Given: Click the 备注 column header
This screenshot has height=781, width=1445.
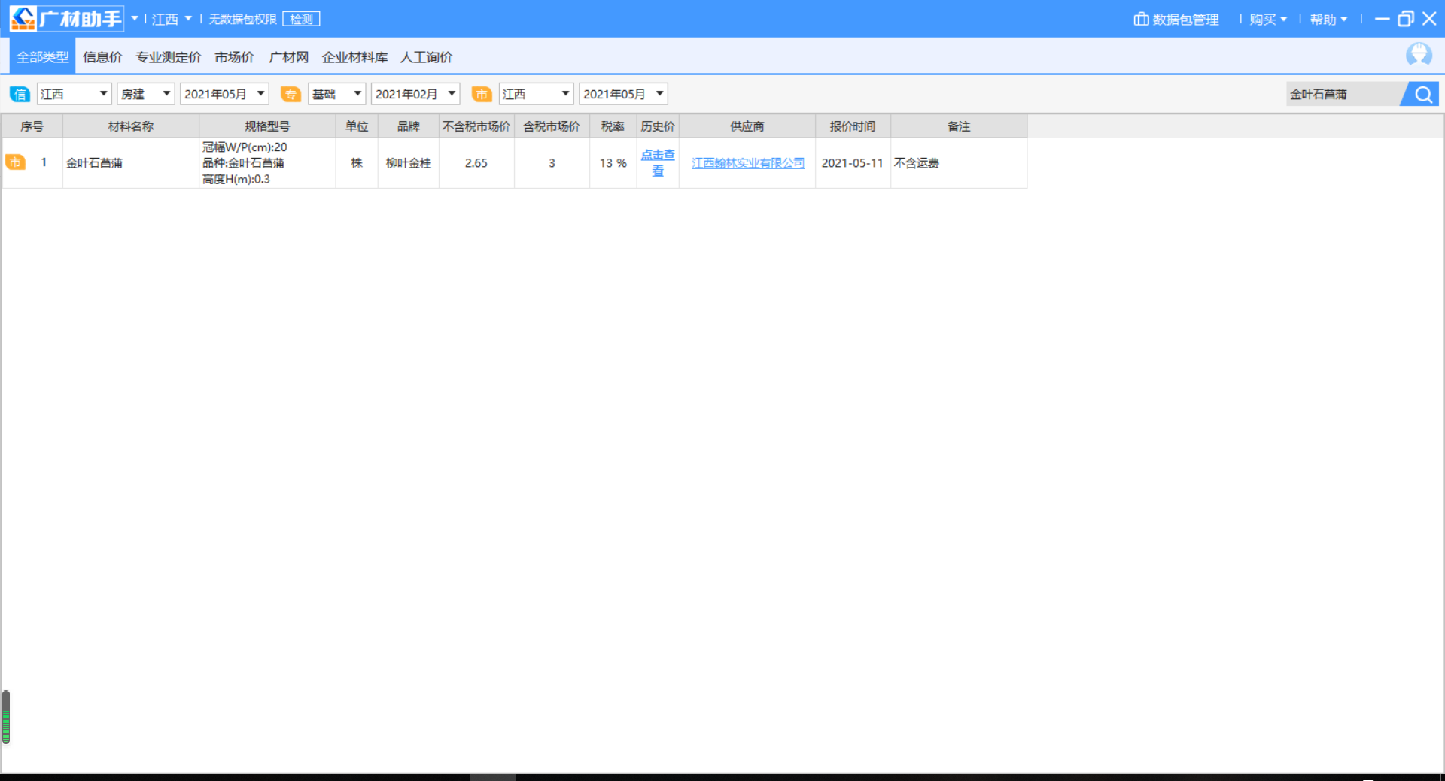Looking at the screenshot, I should tap(959, 126).
